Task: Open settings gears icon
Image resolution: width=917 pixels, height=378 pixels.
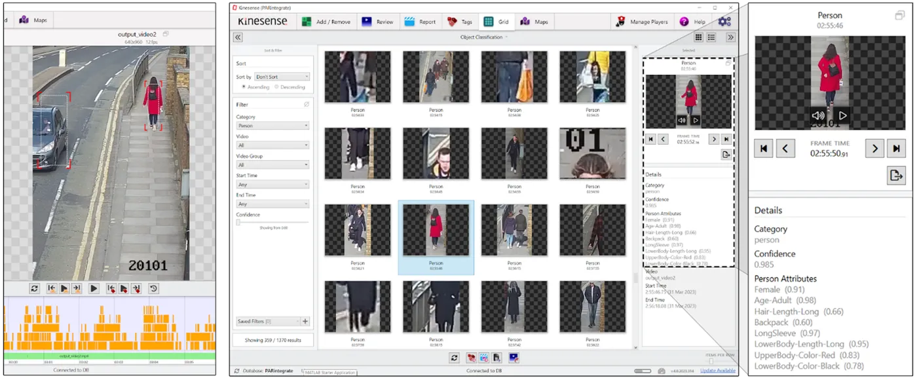Action: pyautogui.click(x=724, y=22)
